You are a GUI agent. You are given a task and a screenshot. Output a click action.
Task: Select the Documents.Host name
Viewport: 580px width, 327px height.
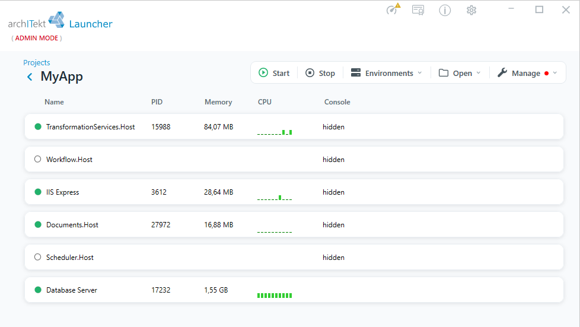(72, 224)
